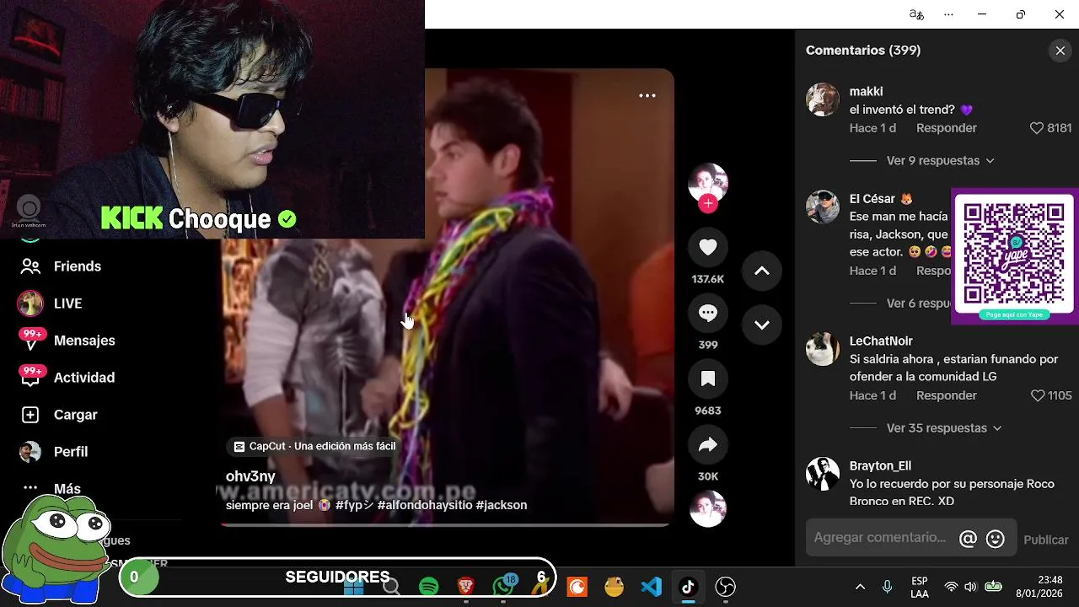Image resolution: width=1079 pixels, height=607 pixels.
Task: Open creator avatar above like button
Action: [x=708, y=182]
